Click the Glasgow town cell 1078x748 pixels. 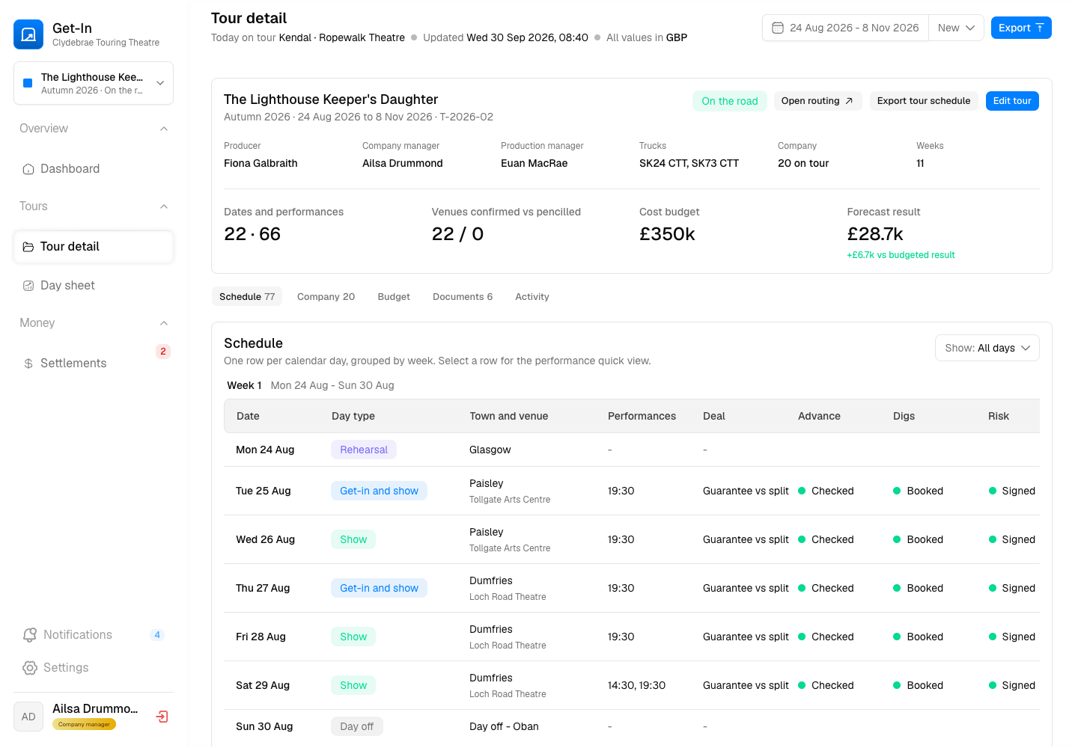point(490,450)
